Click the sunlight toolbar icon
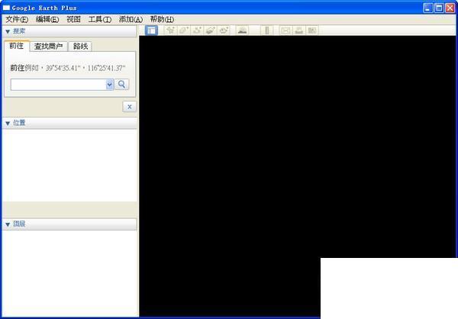This screenshot has height=319, width=458. click(x=242, y=31)
